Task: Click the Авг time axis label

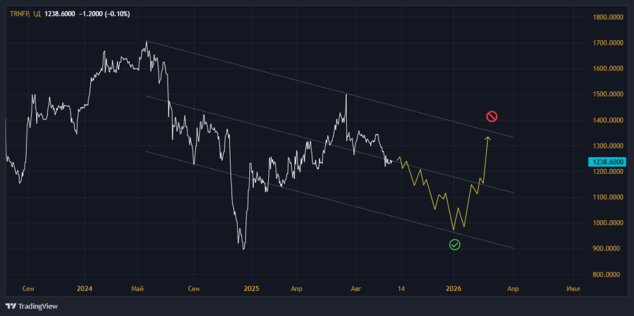Action: [356, 289]
